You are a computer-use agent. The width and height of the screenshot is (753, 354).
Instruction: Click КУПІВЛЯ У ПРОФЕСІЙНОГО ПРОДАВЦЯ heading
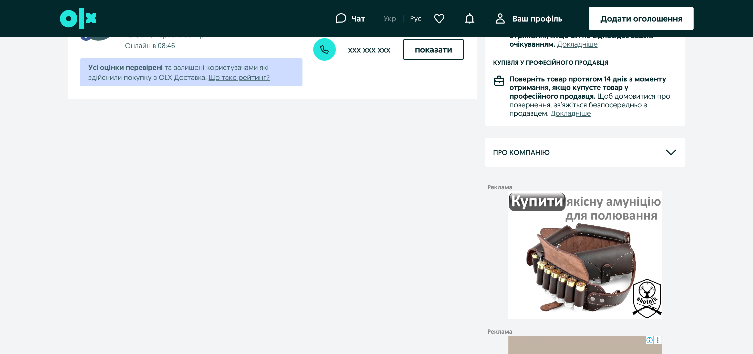coord(550,63)
